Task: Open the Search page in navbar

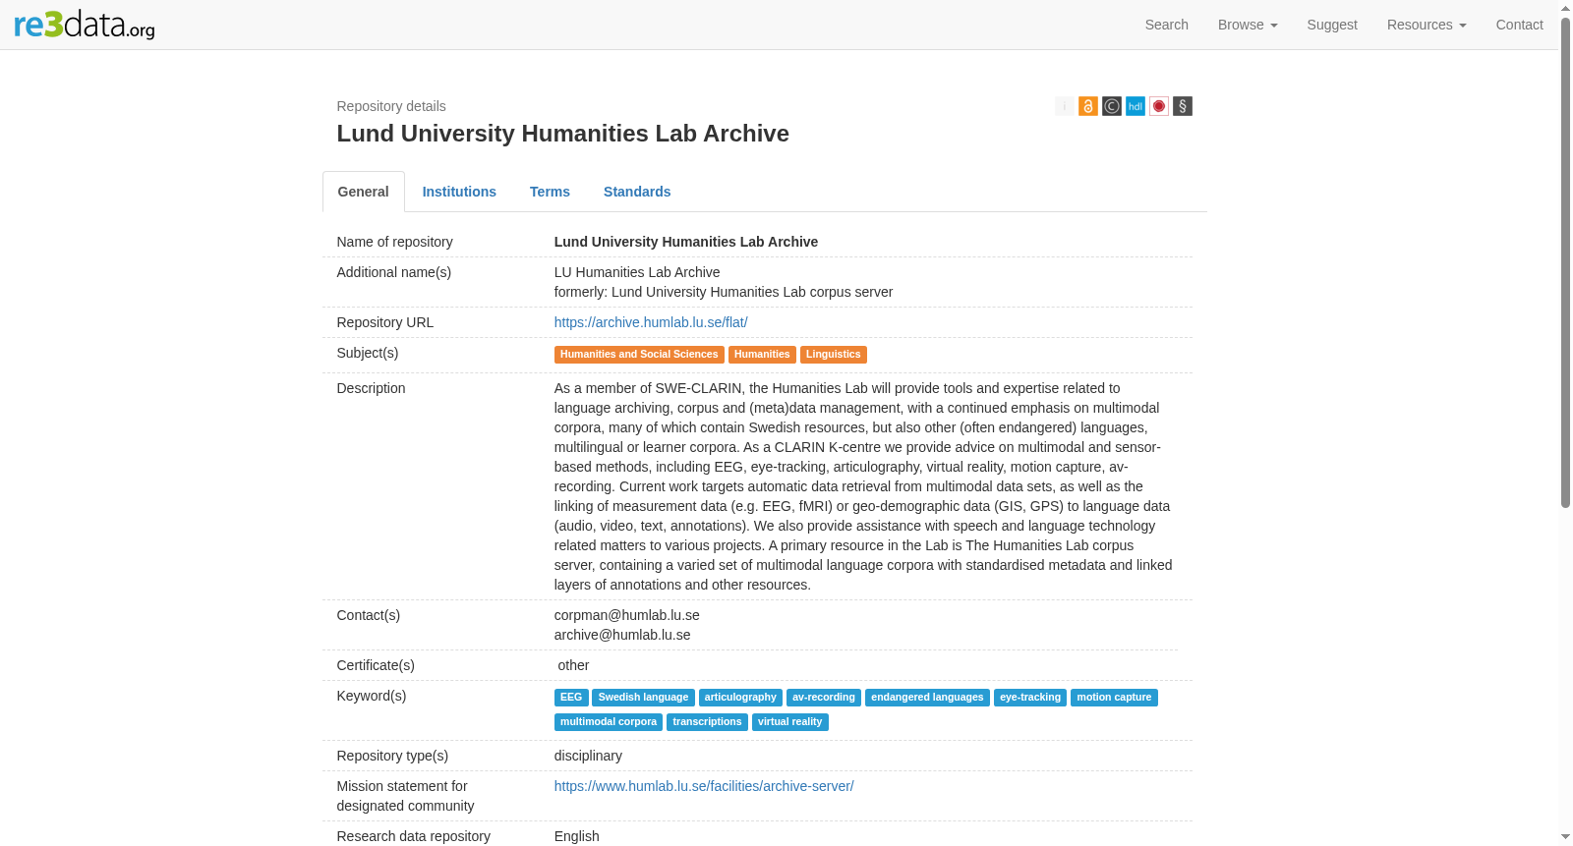Action: 1166,25
